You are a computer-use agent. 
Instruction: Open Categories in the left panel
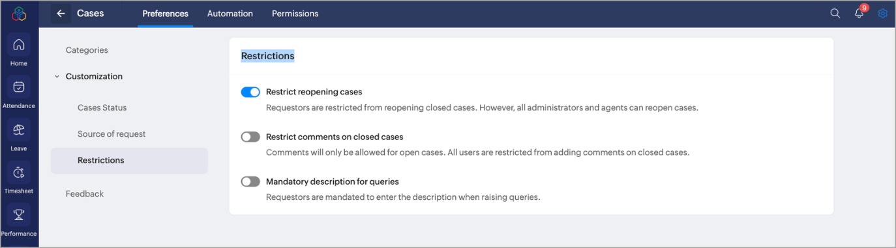point(87,50)
